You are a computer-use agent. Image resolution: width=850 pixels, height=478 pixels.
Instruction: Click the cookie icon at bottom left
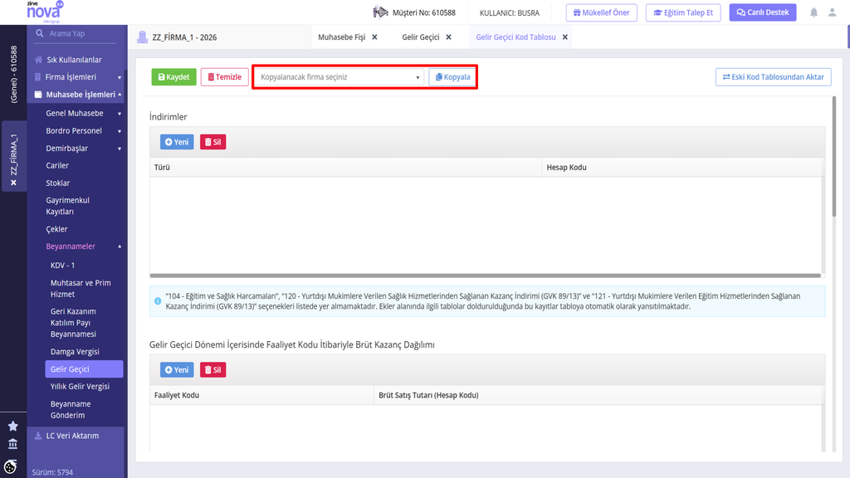[10, 466]
